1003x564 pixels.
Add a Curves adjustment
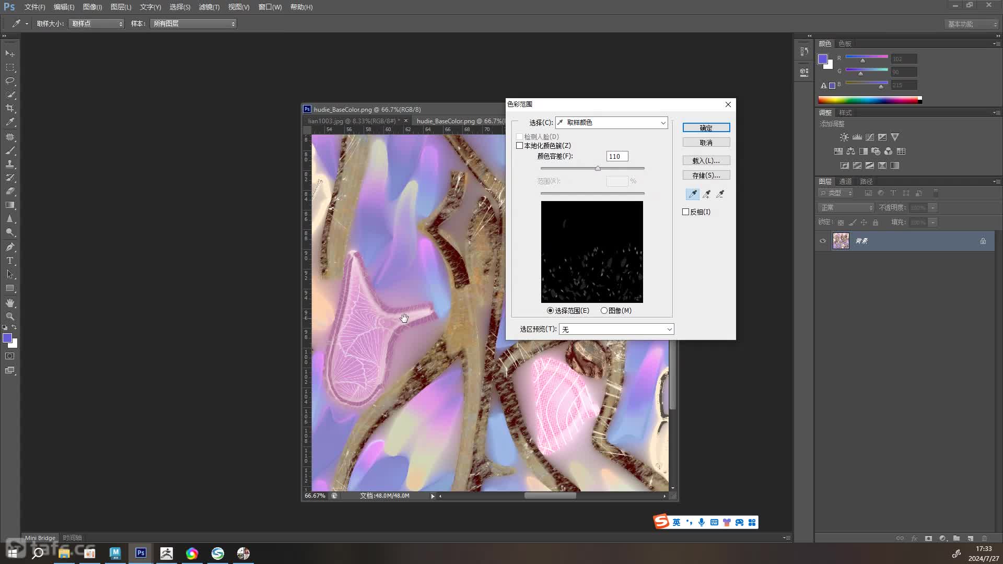coord(870,137)
